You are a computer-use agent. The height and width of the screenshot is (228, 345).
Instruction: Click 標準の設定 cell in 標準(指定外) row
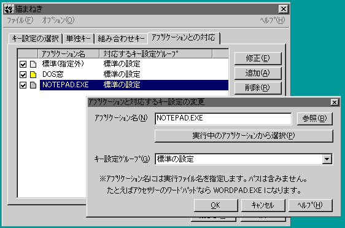(122, 64)
